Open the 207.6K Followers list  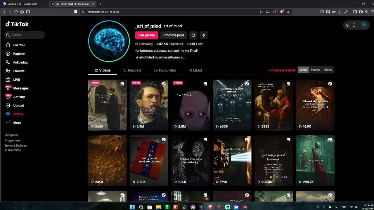point(169,44)
